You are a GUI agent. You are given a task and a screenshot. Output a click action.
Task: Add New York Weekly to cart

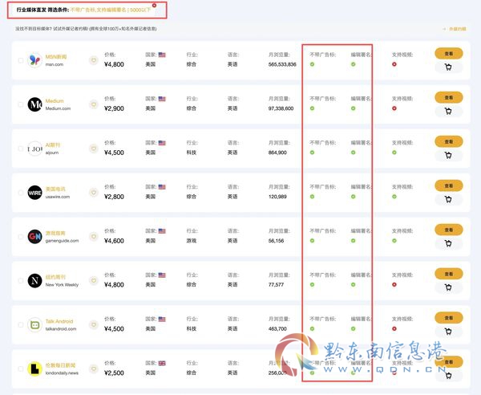pos(448,287)
